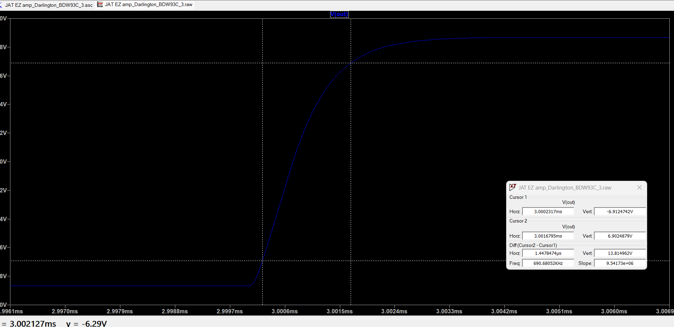Click Cursor 2 Vert field 6.9024879V

coord(620,236)
